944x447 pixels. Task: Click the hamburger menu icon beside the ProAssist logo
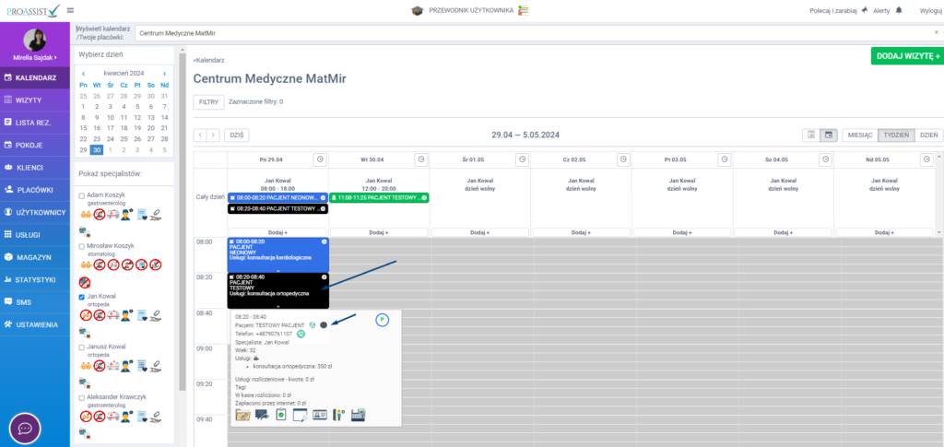pyautogui.click(x=71, y=10)
